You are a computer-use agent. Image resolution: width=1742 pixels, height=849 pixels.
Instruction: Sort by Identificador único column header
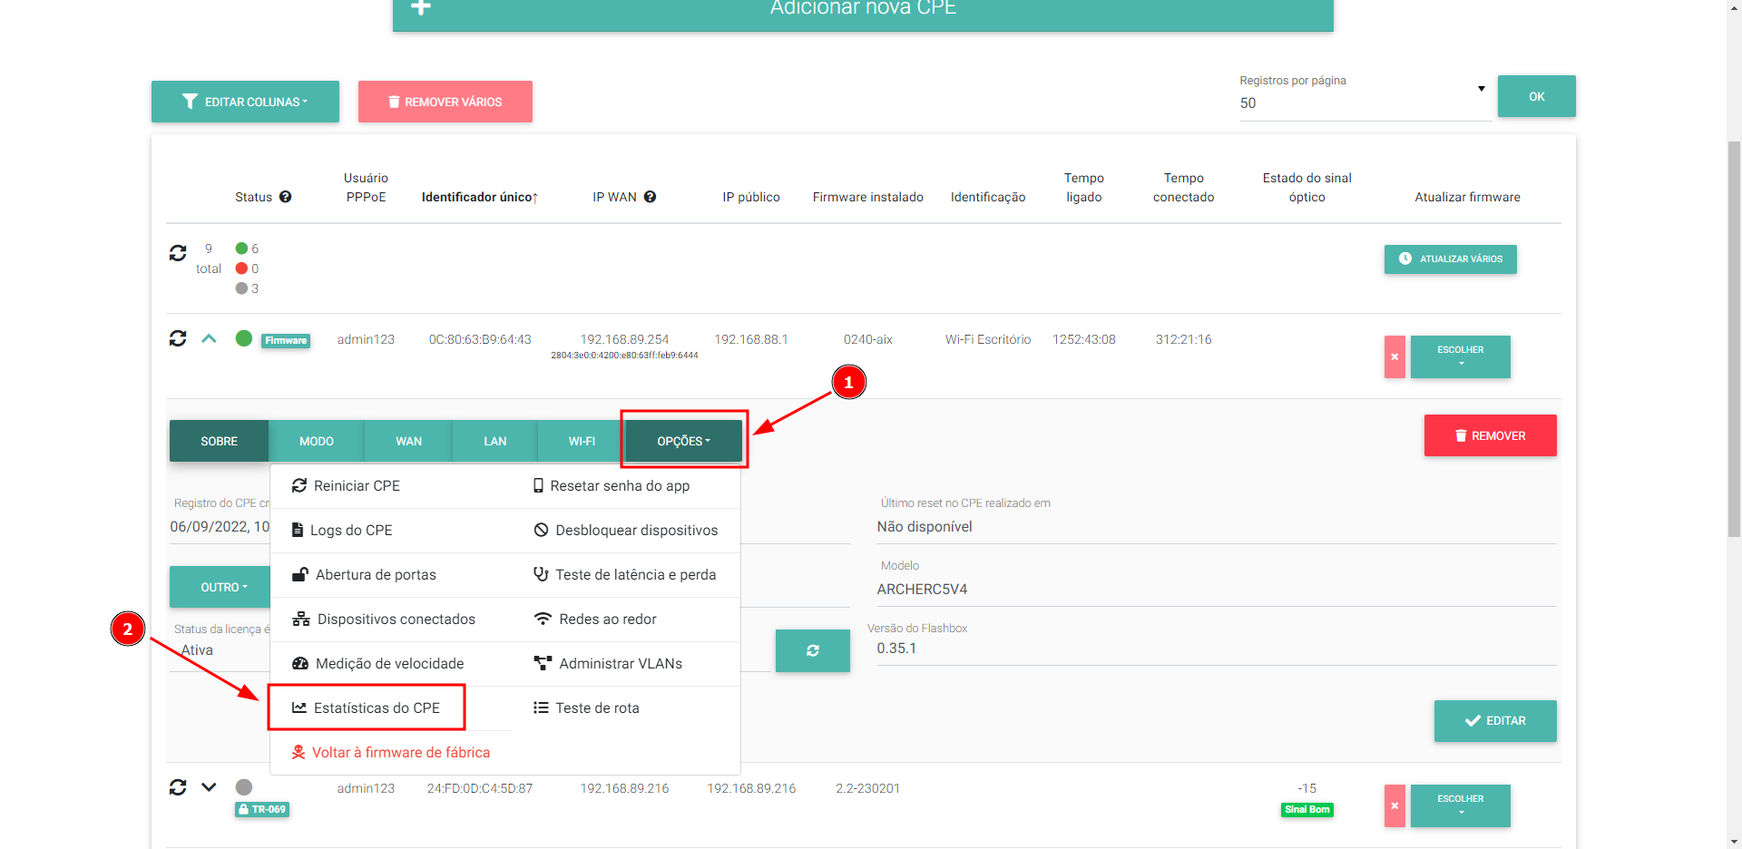point(479,197)
